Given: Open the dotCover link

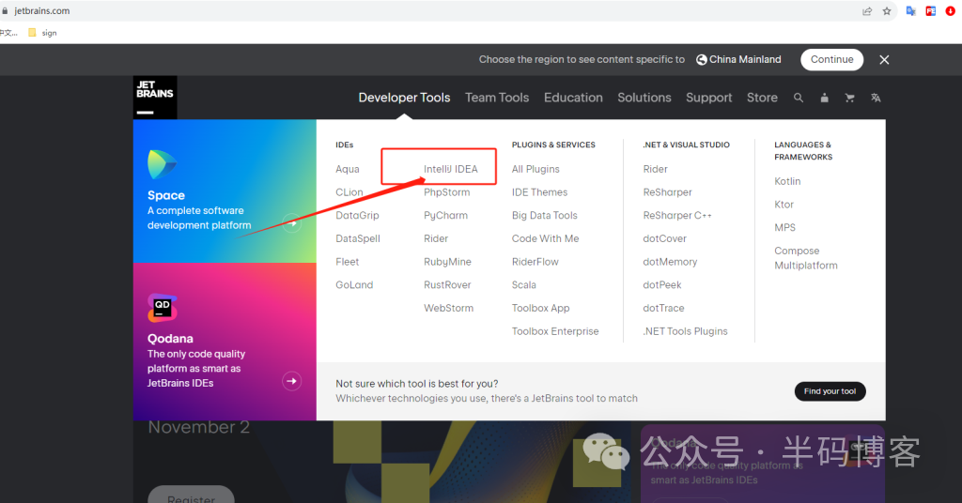Looking at the screenshot, I should [x=664, y=239].
